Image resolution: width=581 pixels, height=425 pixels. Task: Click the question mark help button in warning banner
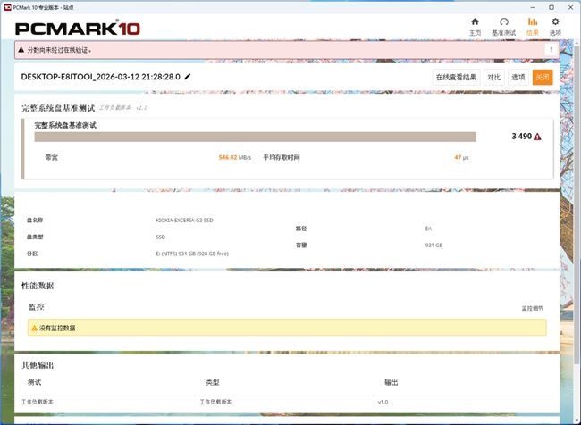(x=551, y=50)
